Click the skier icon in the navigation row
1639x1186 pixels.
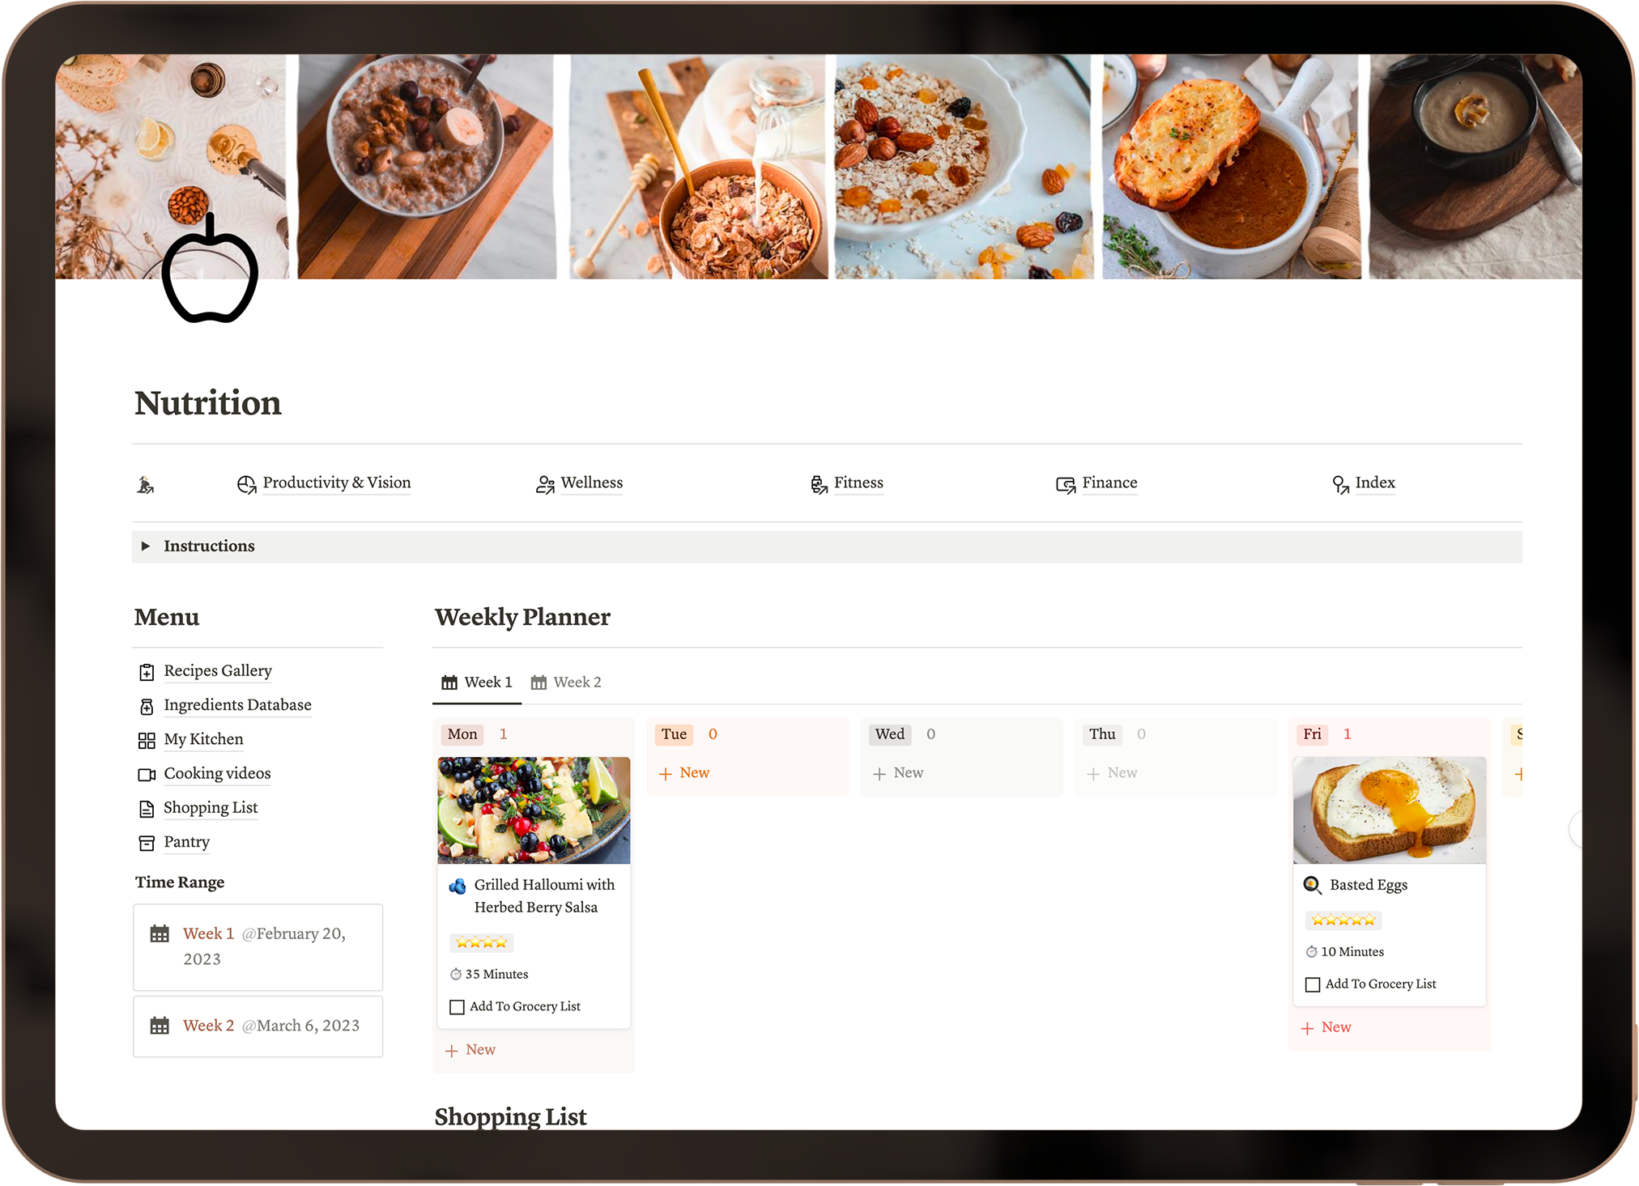tap(145, 484)
